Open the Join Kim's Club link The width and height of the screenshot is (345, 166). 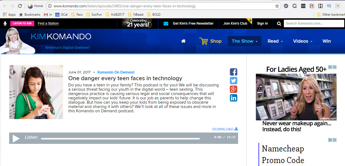click(x=235, y=23)
